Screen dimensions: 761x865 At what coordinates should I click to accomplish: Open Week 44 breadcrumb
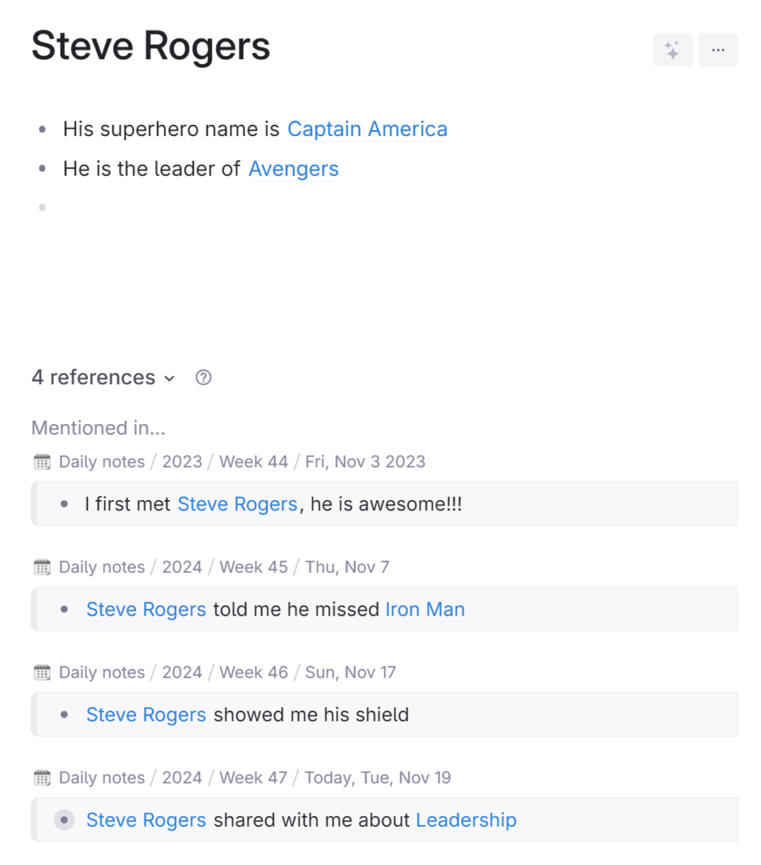(x=253, y=461)
